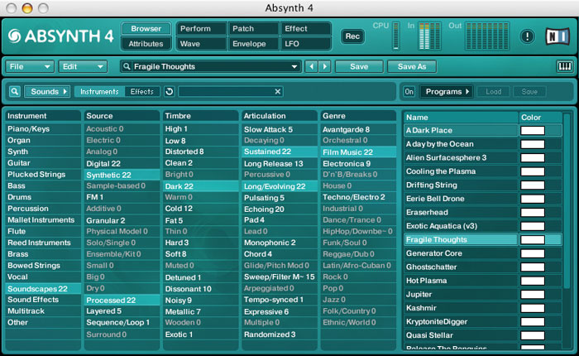Clear the search field with the X icon
The width and height of the screenshot is (579, 356).
point(278,92)
